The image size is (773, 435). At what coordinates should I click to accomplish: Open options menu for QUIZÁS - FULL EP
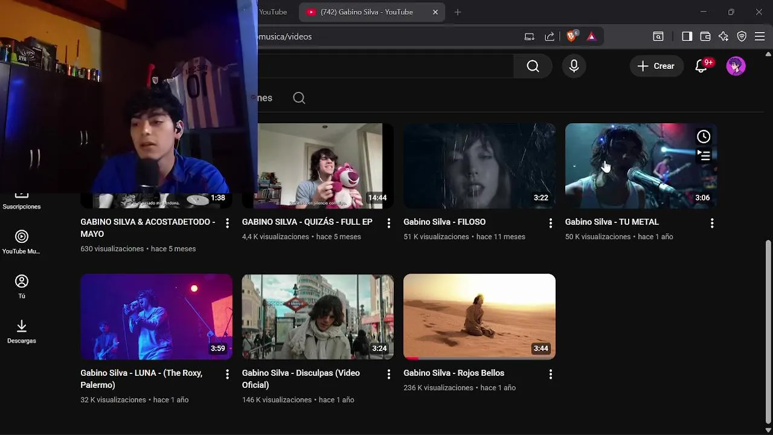(x=389, y=224)
